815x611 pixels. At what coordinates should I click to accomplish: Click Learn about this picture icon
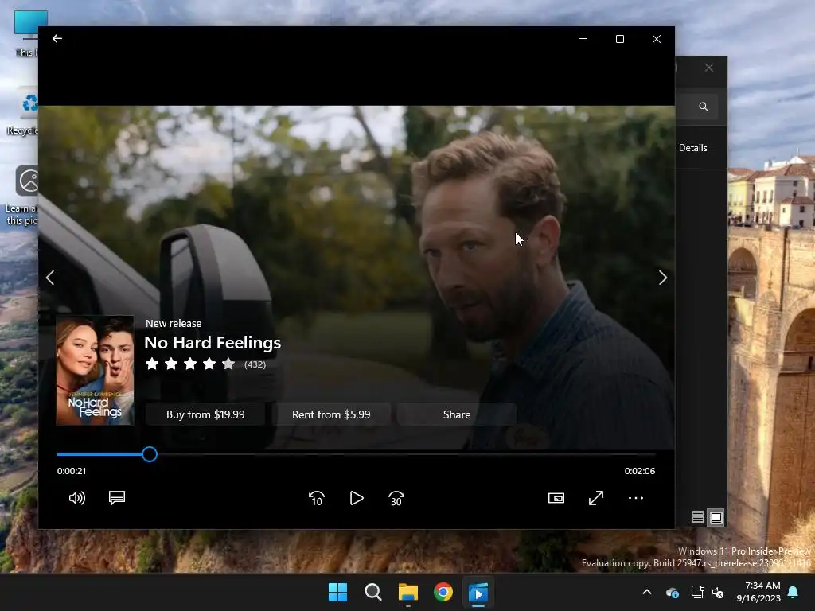(21, 197)
